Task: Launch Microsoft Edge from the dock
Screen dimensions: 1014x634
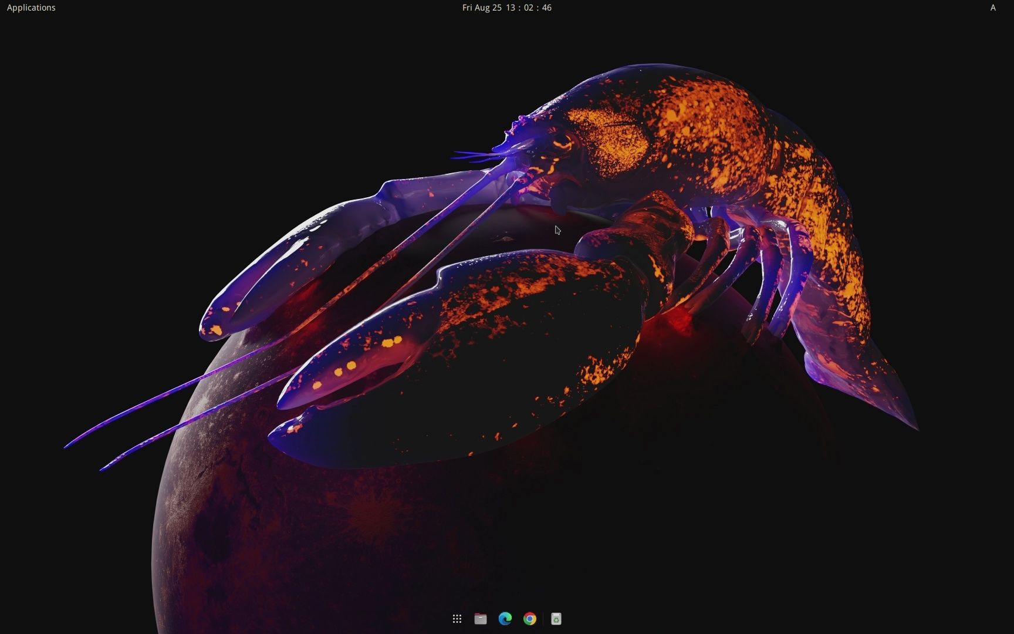Action: (x=505, y=619)
